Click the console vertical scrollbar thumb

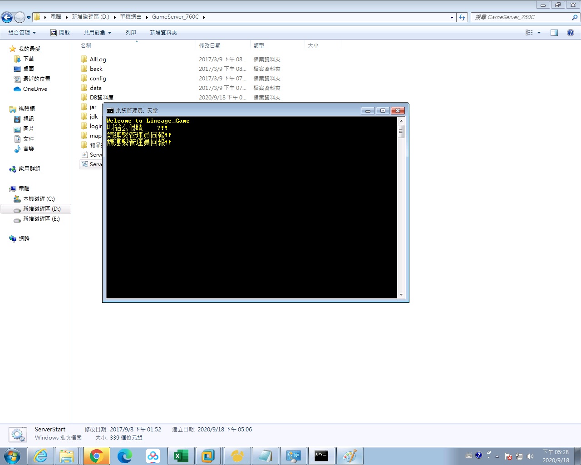[x=401, y=131]
